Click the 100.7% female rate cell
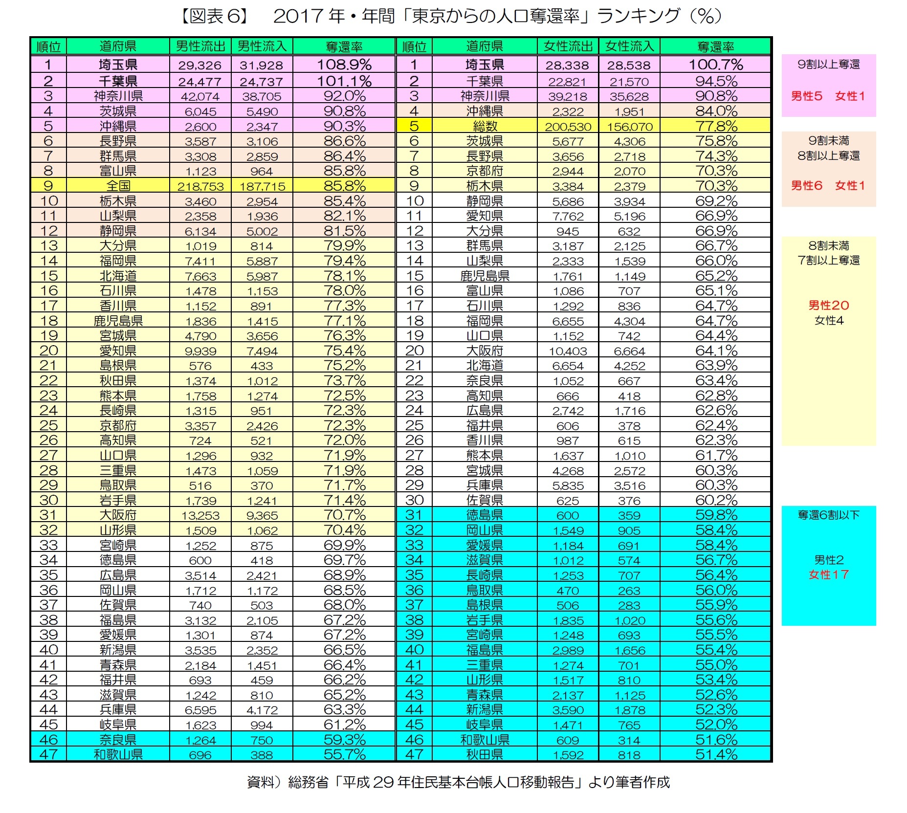This screenshot has height=813, width=907. [716, 65]
